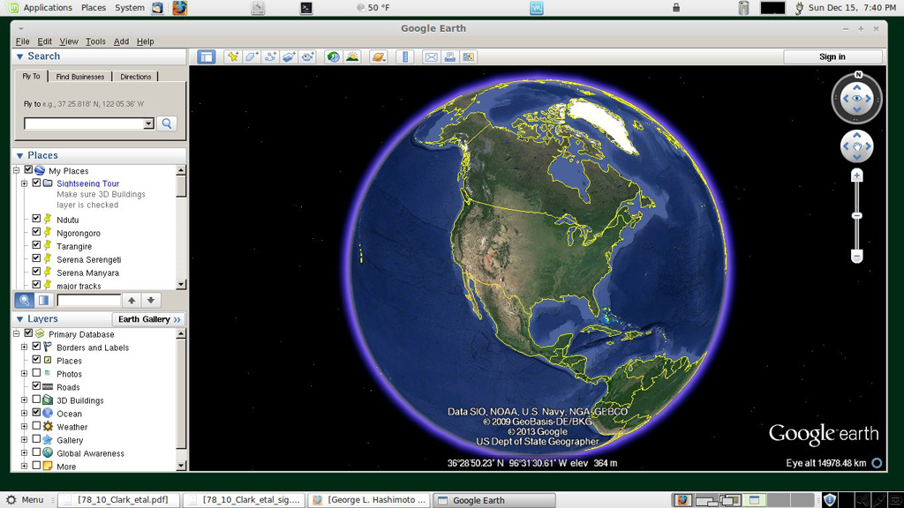Screen dimensions: 904x508
Task: Open the Fly To search history dropdown
Action: pos(148,124)
